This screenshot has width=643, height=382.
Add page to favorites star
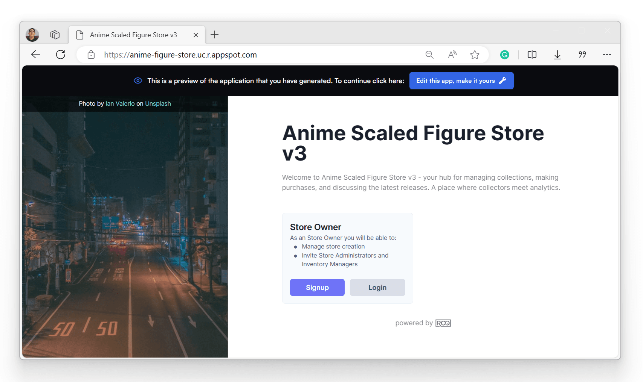point(475,55)
